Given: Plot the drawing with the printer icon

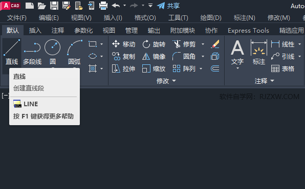Looking at the screenshot, I should coord(103,6).
